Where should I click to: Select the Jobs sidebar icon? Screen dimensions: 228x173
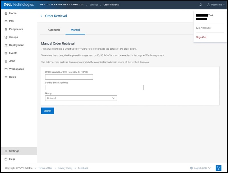coord(5,61)
